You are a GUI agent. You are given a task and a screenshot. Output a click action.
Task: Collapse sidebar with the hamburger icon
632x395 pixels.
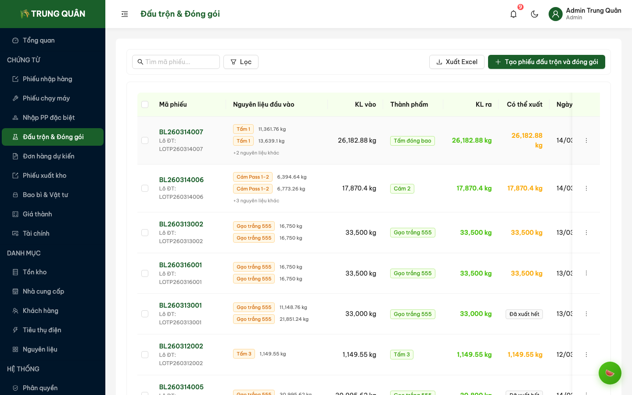[125, 14]
